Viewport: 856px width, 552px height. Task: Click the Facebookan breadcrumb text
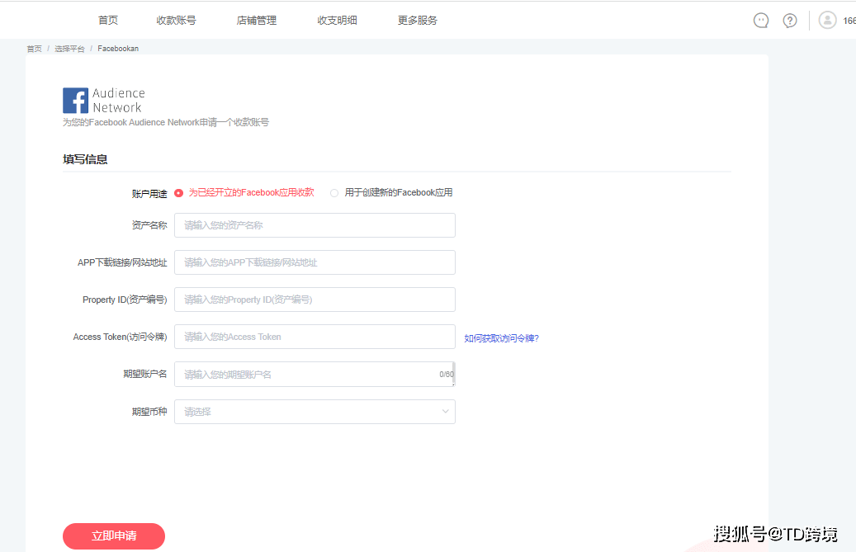point(118,49)
